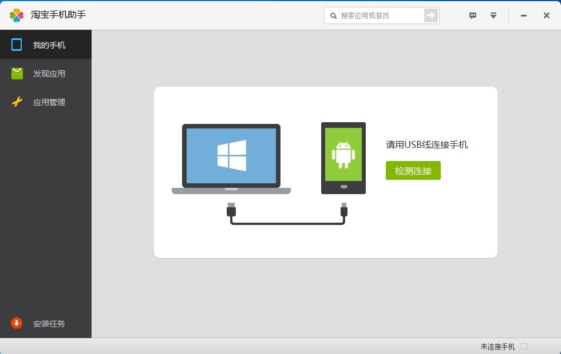
Task: Click the green 检测连接 button
Action: tap(413, 171)
